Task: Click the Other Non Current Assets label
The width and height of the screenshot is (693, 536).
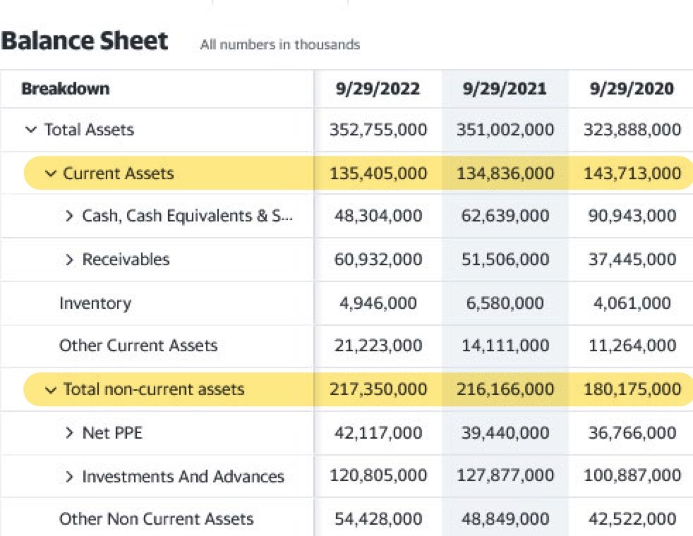Action: [x=156, y=519]
